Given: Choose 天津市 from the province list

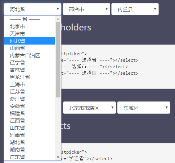Looking at the screenshot, I should pos(29,34).
